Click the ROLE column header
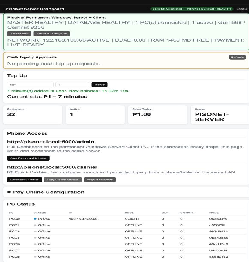 129,213
